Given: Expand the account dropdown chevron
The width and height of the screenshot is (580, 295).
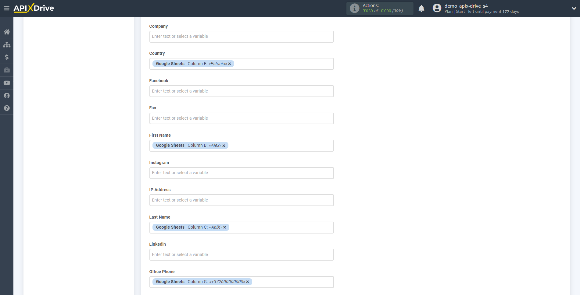Looking at the screenshot, I should click(x=574, y=9).
